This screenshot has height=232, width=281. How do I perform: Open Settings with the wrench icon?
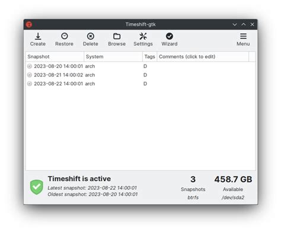[143, 36]
